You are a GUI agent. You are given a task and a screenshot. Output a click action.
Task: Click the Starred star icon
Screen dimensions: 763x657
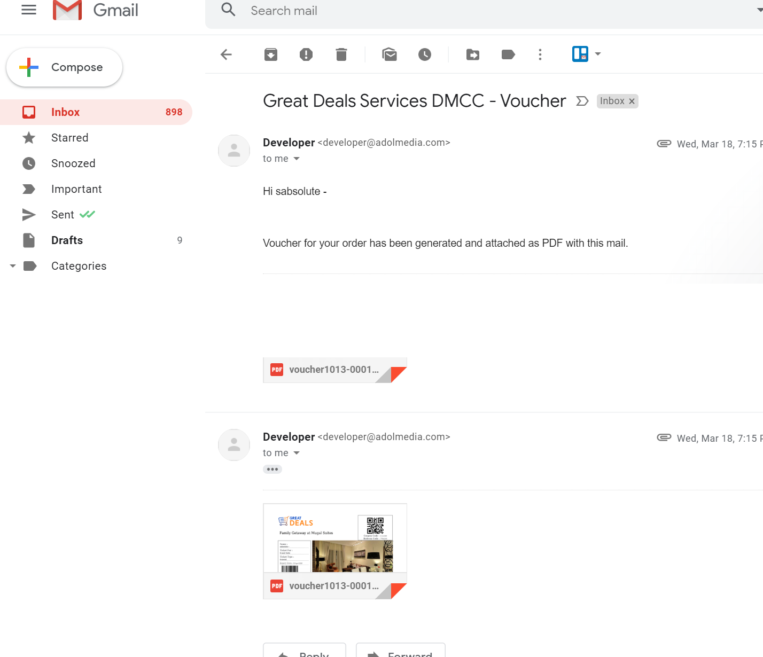(x=29, y=138)
